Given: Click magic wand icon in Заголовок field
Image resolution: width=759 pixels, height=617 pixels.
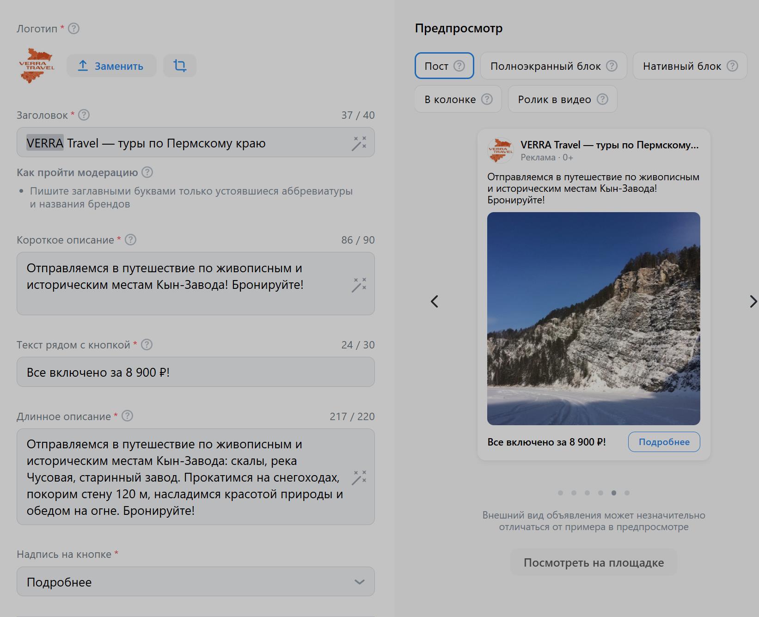Looking at the screenshot, I should (359, 143).
